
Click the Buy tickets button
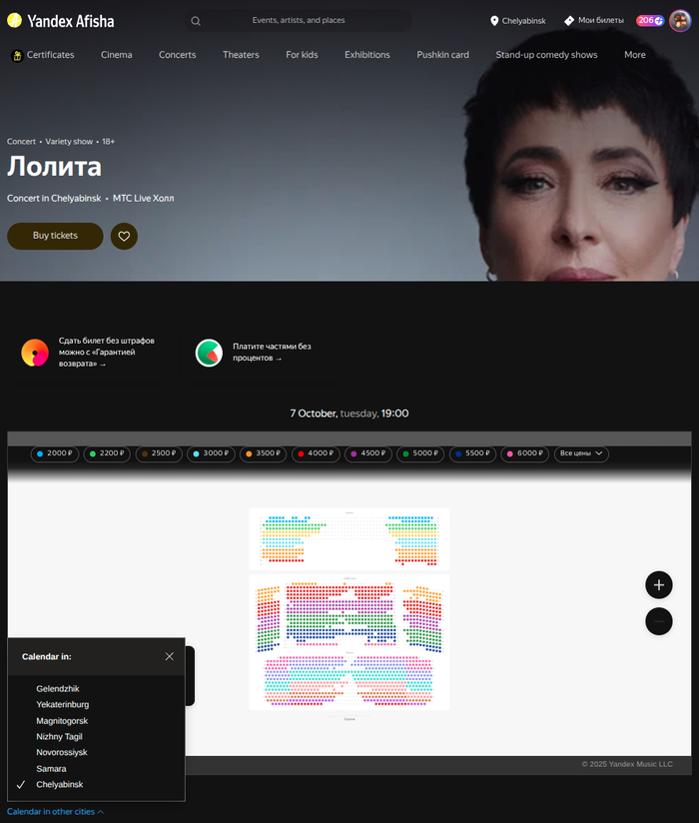pyautogui.click(x=55, y=236)
